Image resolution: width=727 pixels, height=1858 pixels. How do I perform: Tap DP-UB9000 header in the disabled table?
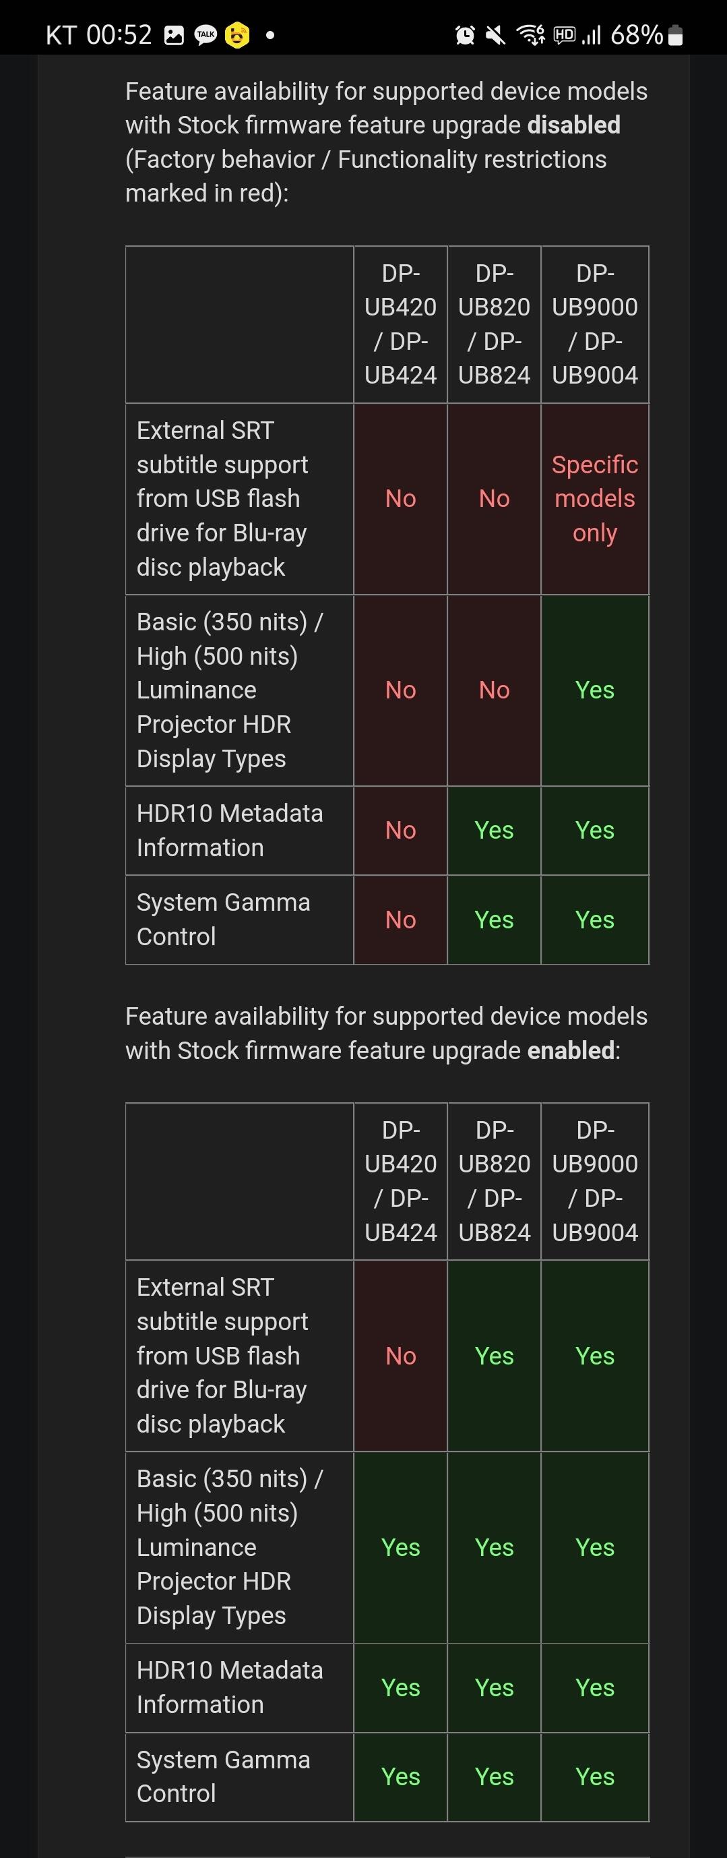[x=594, y=324]
